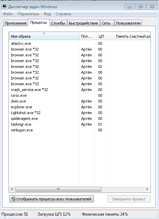159x219 pixels.
Task: Click the sort arrow above Имя образа
Action: [x=44, y=33]
